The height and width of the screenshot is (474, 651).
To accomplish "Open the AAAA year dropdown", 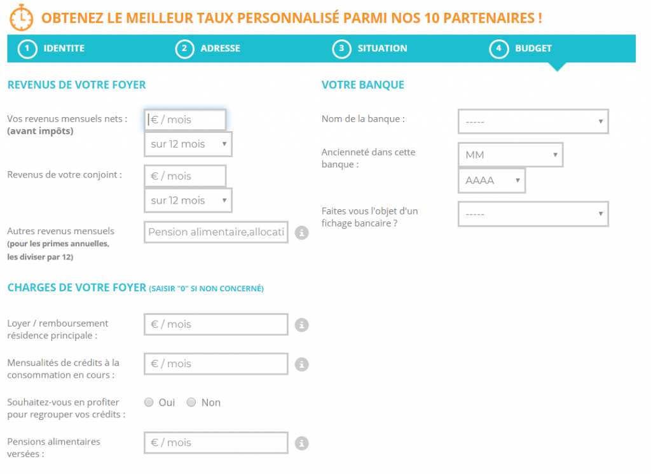I will (491, 181).
